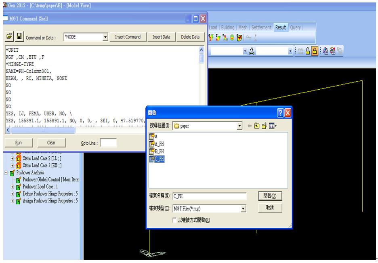
Task: Click the 開啟(O) open button in dialog
Action: pyautogui.click(x=270, y=196)
